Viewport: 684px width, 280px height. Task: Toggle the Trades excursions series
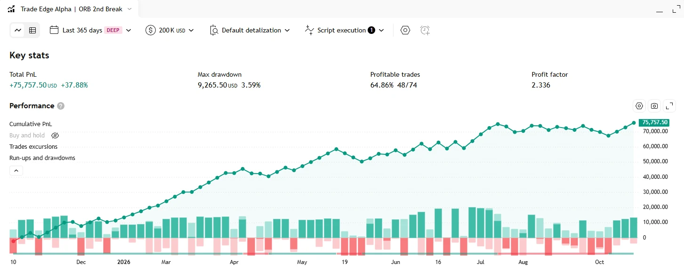(33, 147)
